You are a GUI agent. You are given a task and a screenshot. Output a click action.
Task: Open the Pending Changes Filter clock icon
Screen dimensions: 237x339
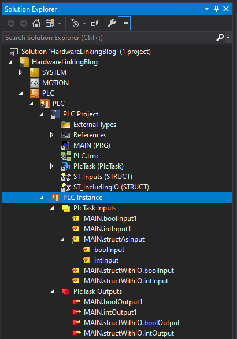click(x=75, y=23)
